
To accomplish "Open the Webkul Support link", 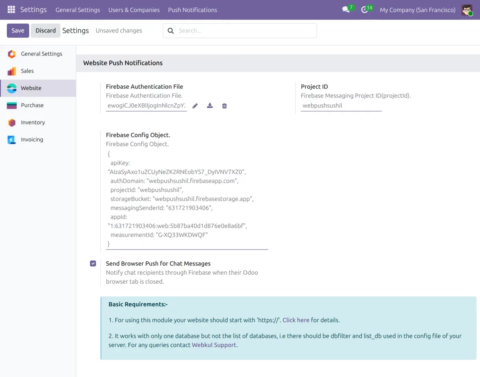I will click(x=214, y=345).
